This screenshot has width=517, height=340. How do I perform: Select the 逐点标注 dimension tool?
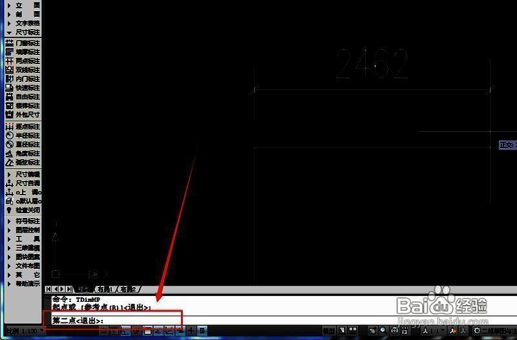[x=23, y=127]
